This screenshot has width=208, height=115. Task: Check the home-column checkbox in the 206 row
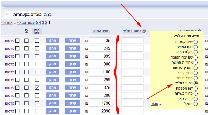click(26, 95)
